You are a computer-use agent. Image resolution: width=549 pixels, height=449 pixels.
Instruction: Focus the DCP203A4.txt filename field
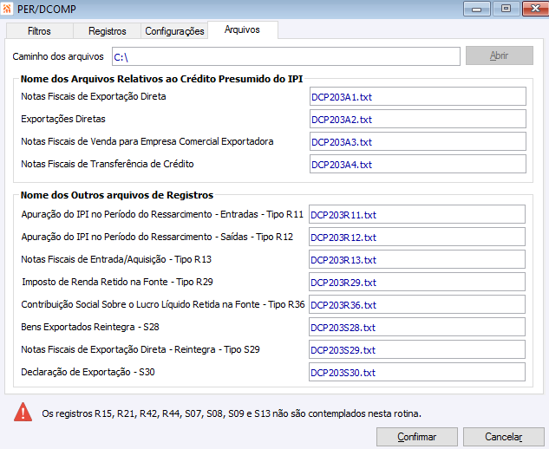tap(418, 164)
